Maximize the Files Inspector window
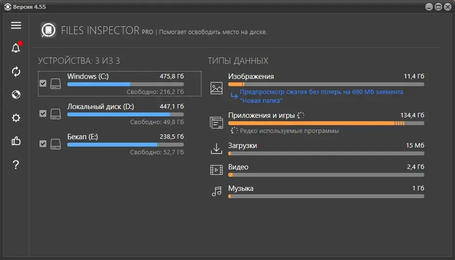The width and height of the screenshot is (455, 260). click(438, 7)
